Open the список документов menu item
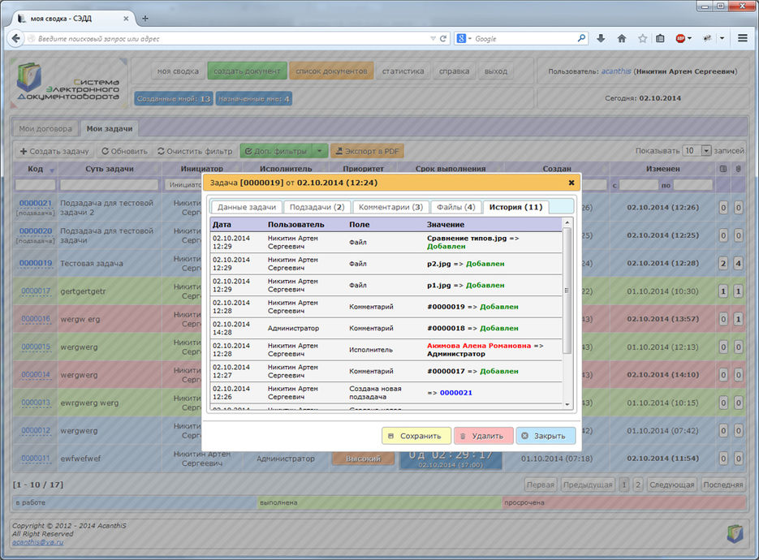This screenshot has width=759, height=560. click(331, 71)
